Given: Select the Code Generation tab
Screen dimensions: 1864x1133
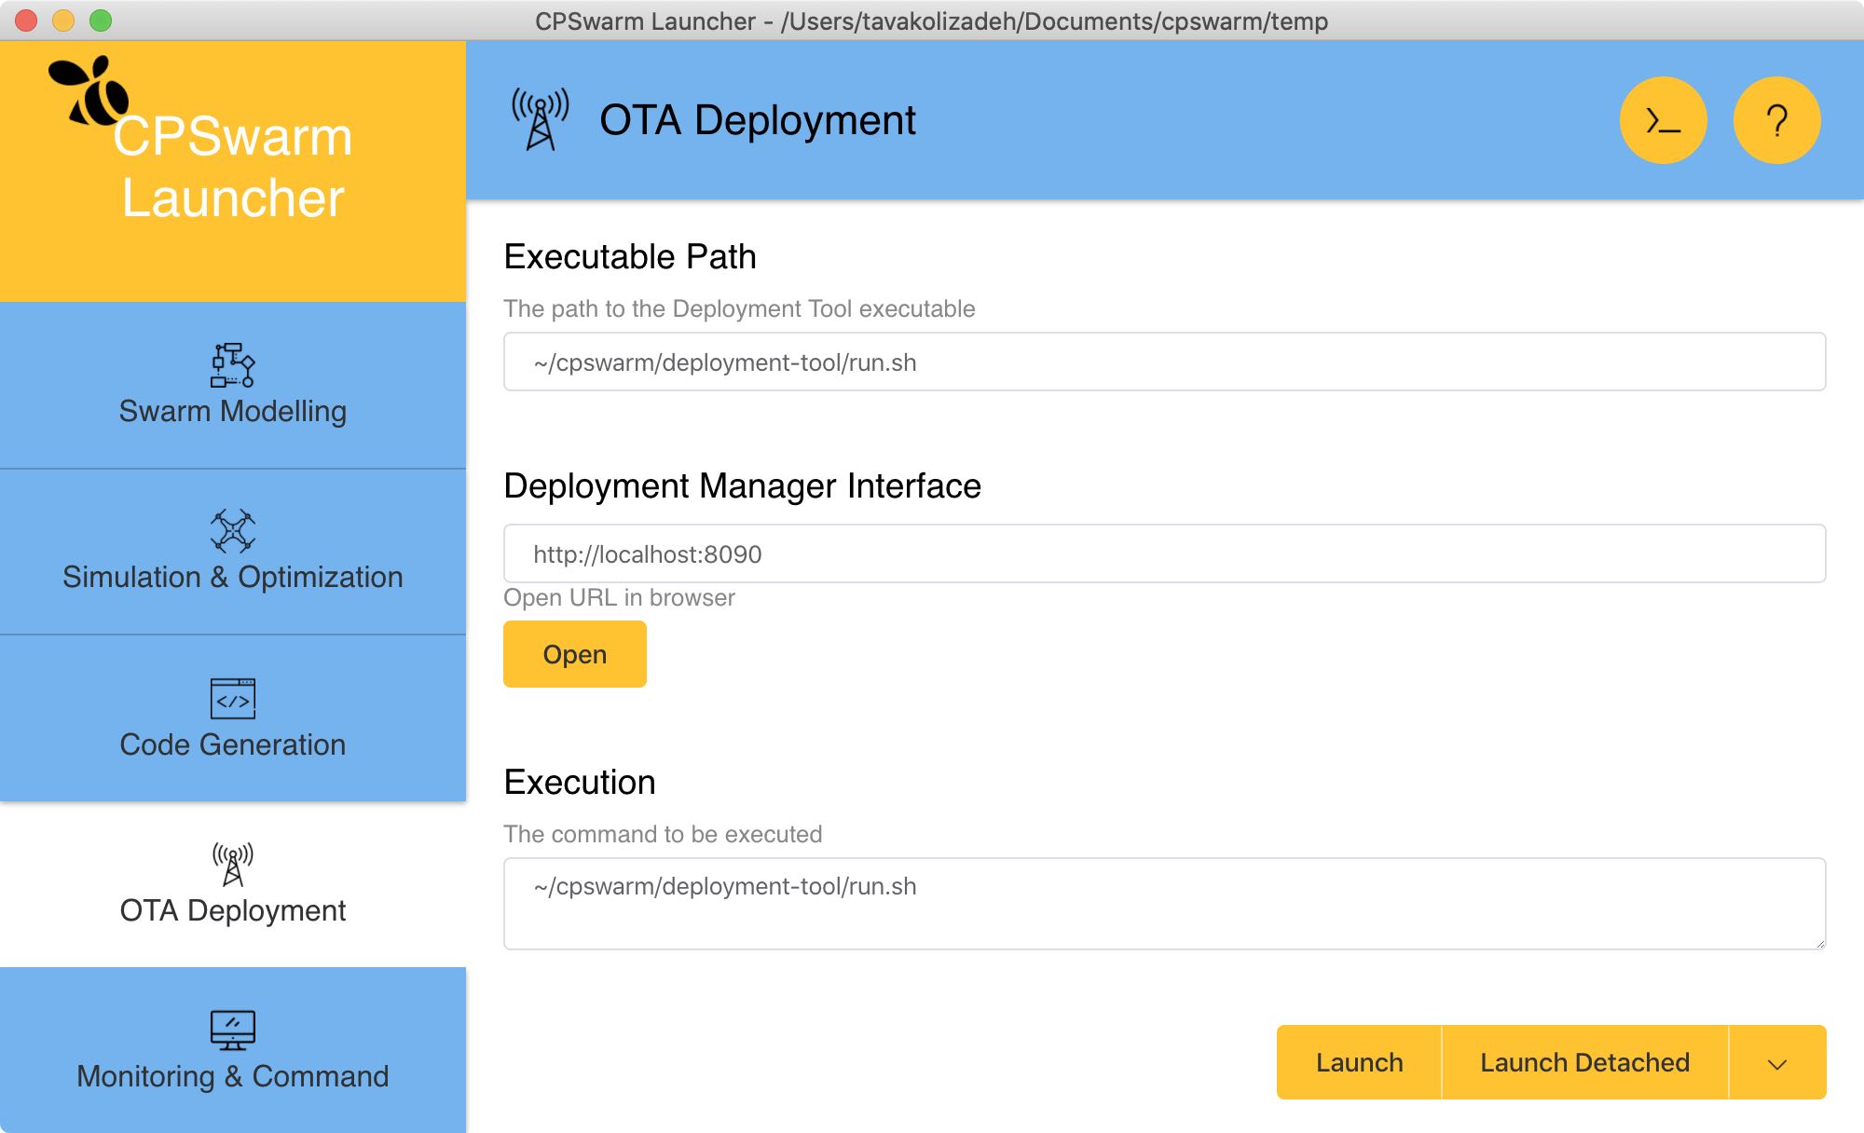Looking at the screenshot, I should [x=232, y=744].
